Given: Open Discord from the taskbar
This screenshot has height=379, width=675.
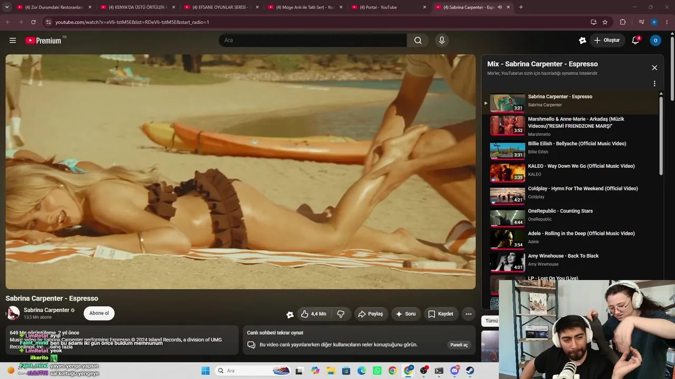Looking at the screenshot, I should [455, 371].
